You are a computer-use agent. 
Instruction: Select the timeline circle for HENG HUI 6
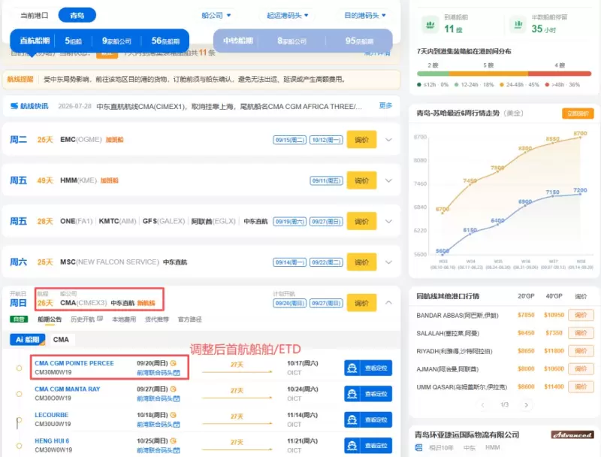tap(19, 446)
